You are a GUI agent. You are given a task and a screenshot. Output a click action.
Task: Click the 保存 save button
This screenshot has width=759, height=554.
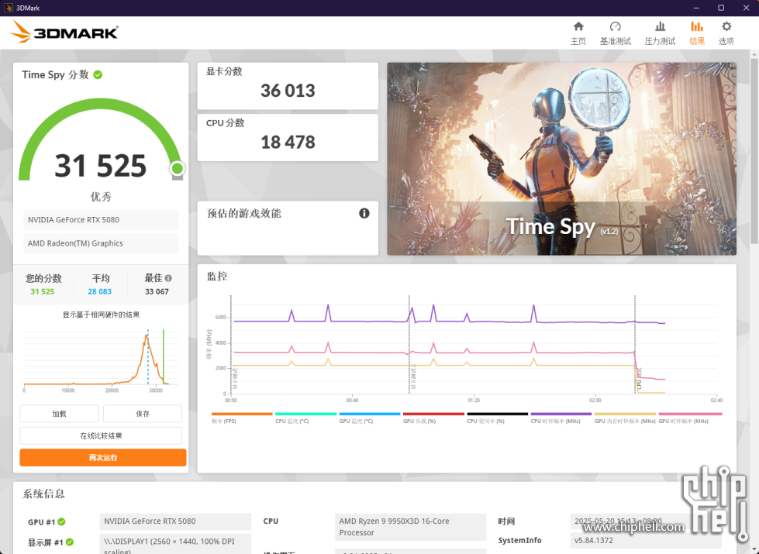(143, 414)
